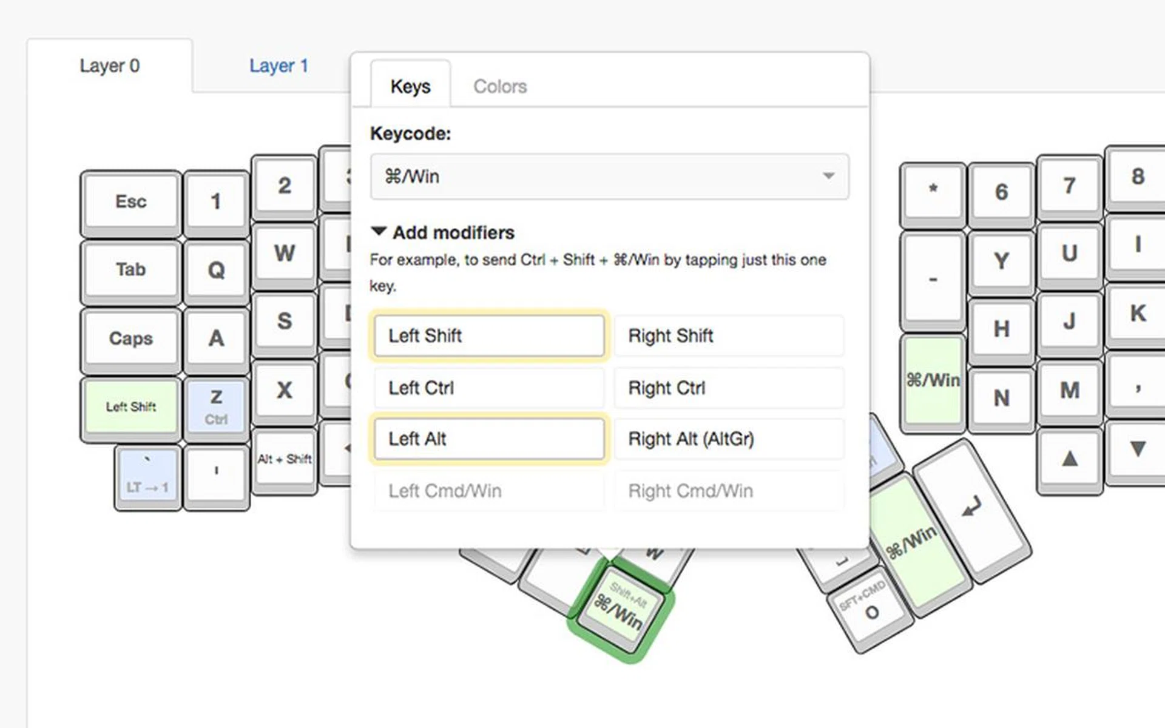1165x728 pixels.
Task: Toggle the Left Shift modifier
Action: point(488,335)
